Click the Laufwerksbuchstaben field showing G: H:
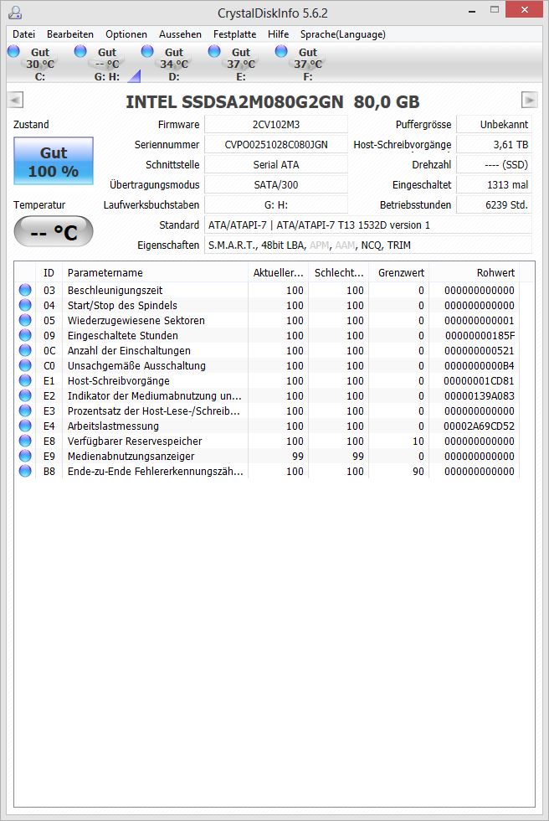 276,204
